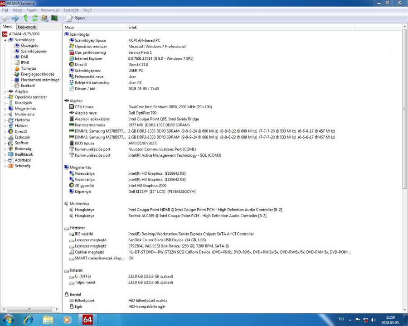This screenshot has width=408, height=326.
Task: Click the Microsoft Windows 7 Professional value
Action: [x=157, y=46]
